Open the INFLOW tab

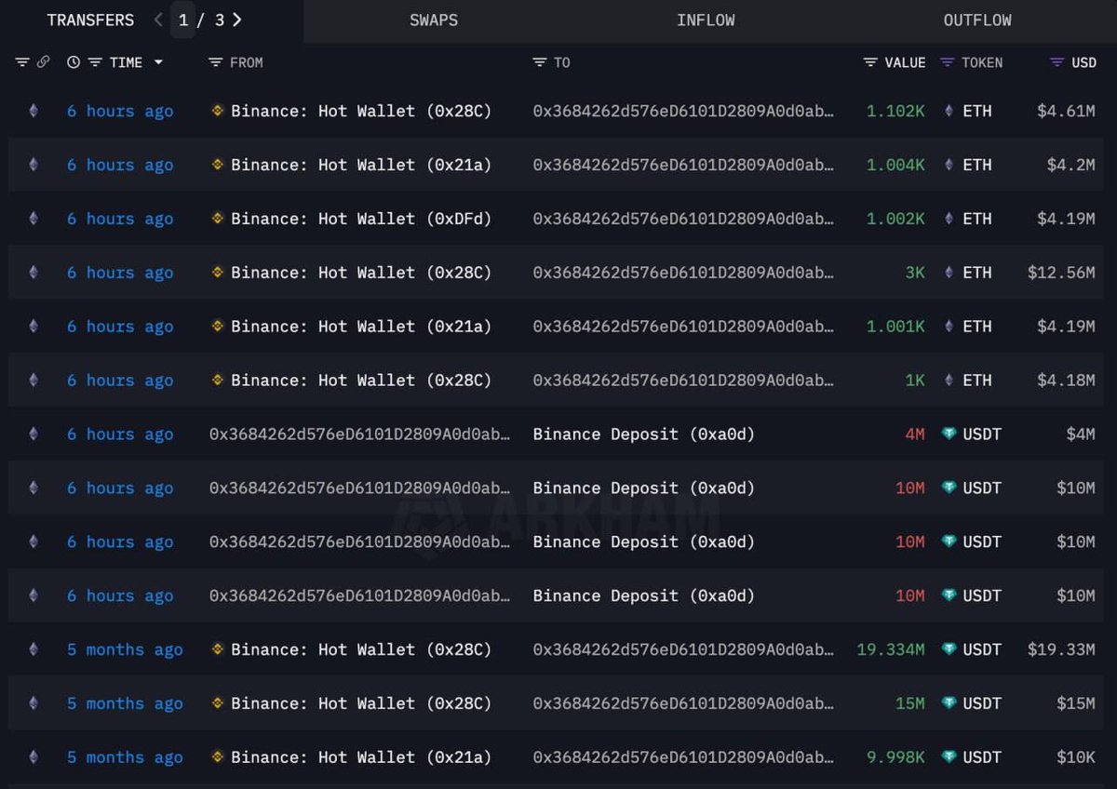706,20
